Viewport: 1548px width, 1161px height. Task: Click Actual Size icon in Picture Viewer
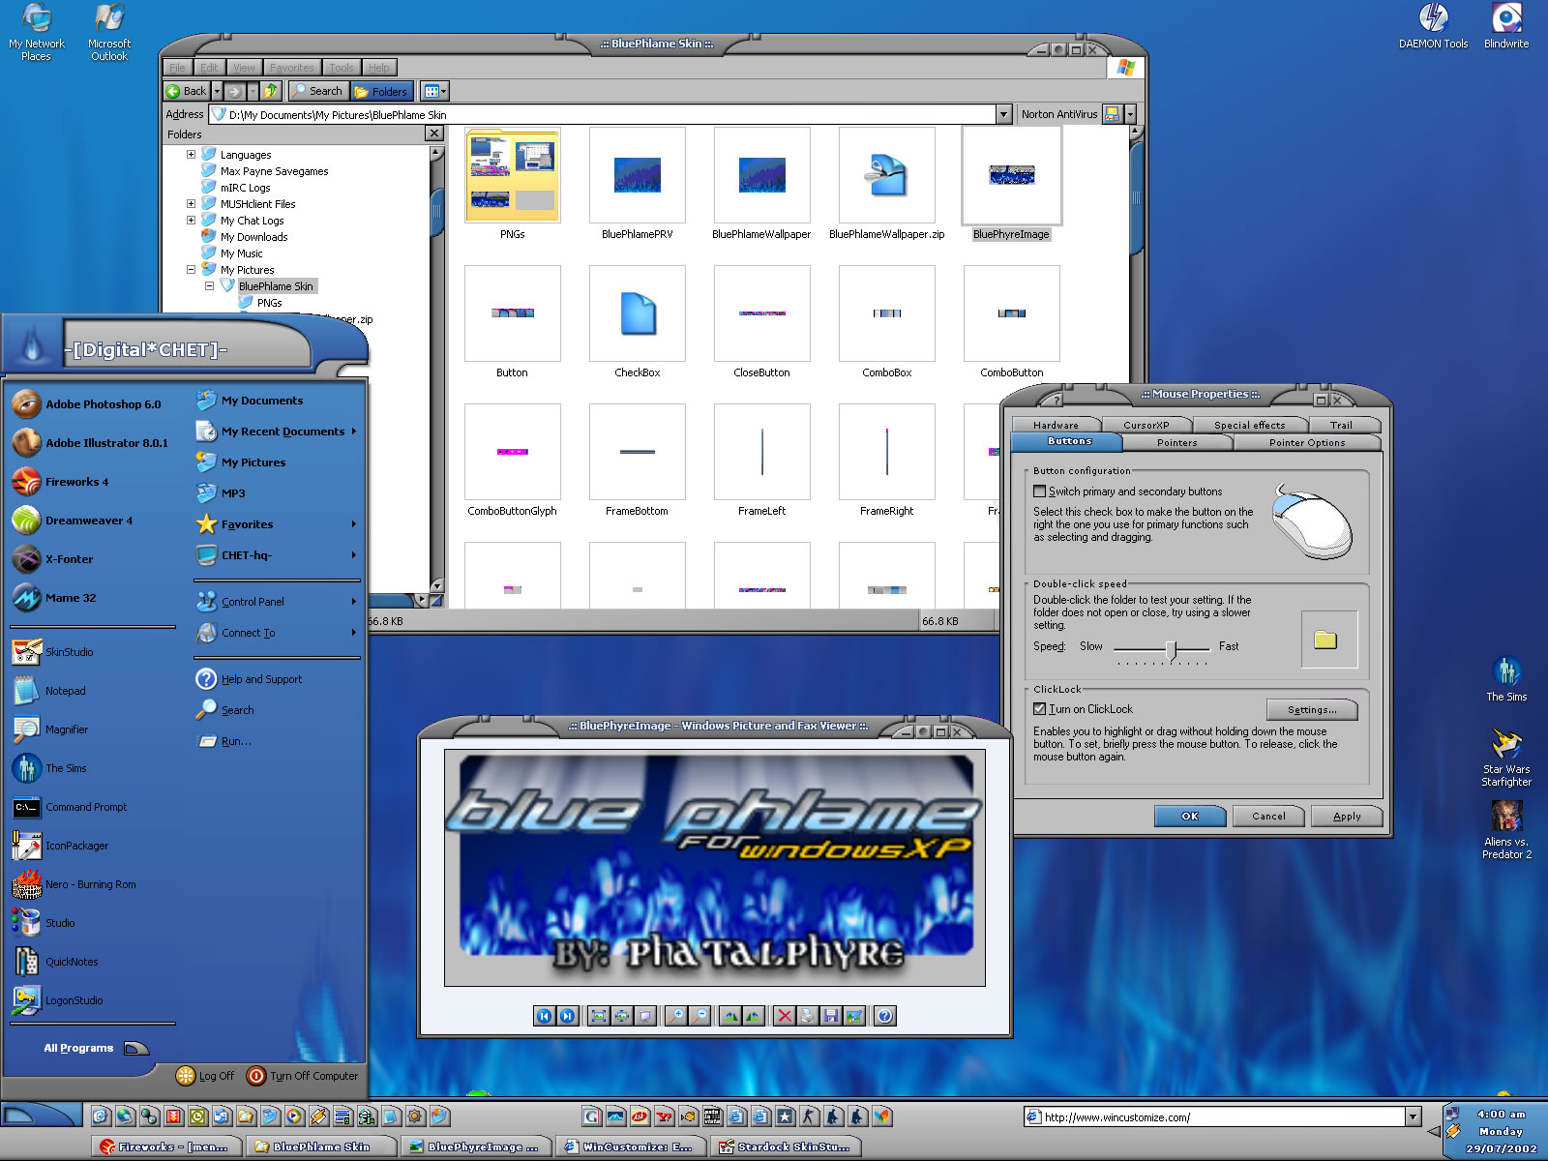(x=622, y=1016)
